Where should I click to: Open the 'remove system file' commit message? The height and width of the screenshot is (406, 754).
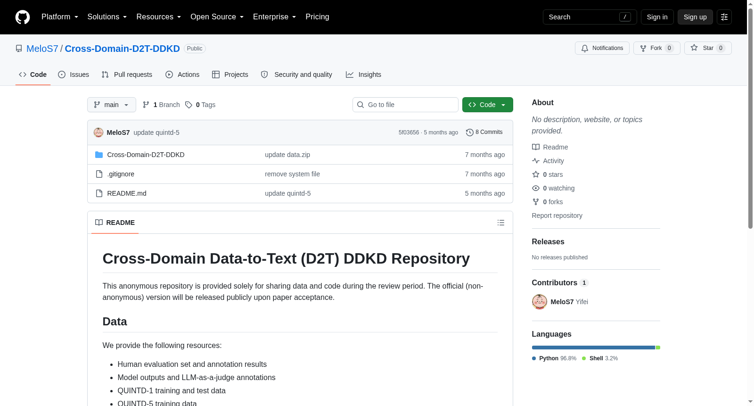[292, 174]
